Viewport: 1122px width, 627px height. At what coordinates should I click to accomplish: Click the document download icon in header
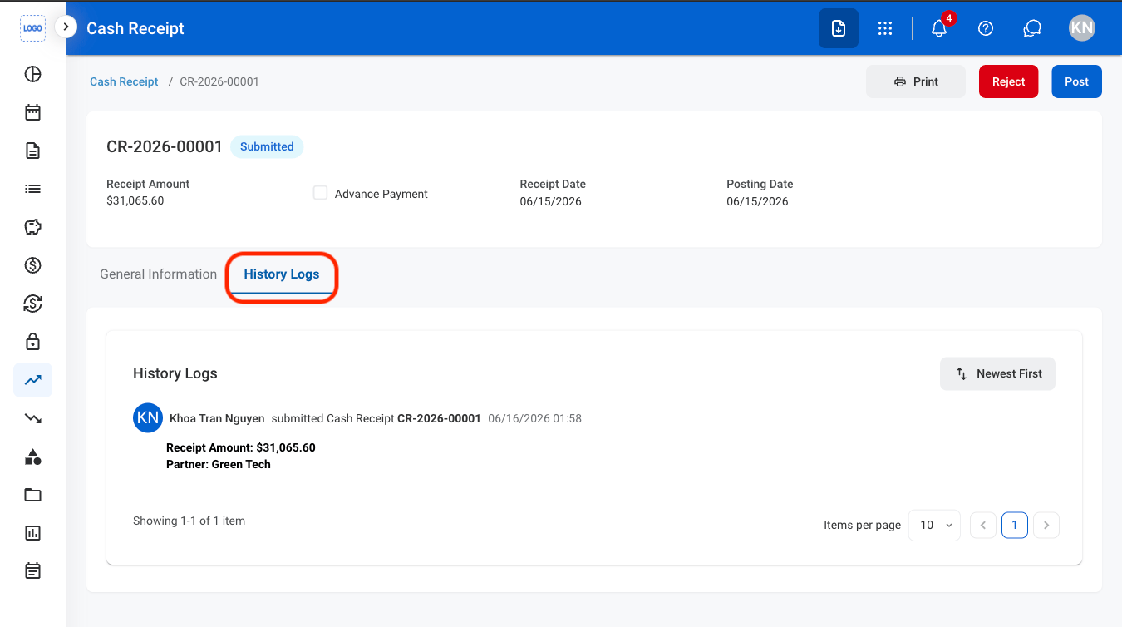839,28
